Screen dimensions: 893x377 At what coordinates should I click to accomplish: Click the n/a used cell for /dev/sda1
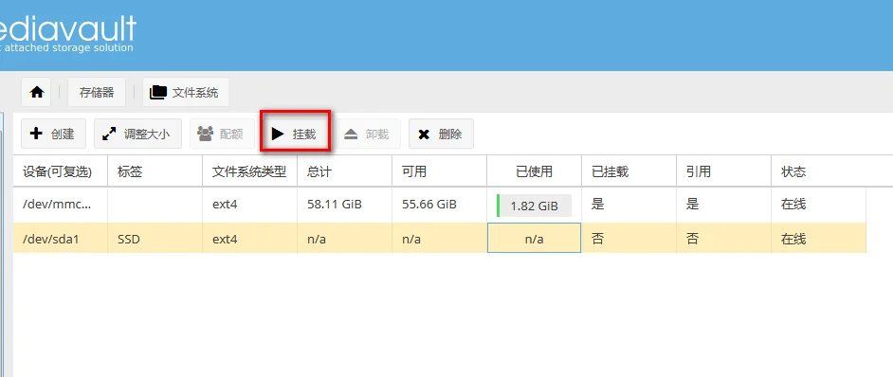(535, 238)
